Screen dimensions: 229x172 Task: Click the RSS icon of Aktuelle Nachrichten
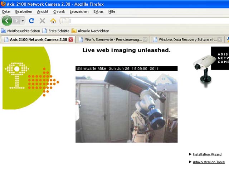74,31
